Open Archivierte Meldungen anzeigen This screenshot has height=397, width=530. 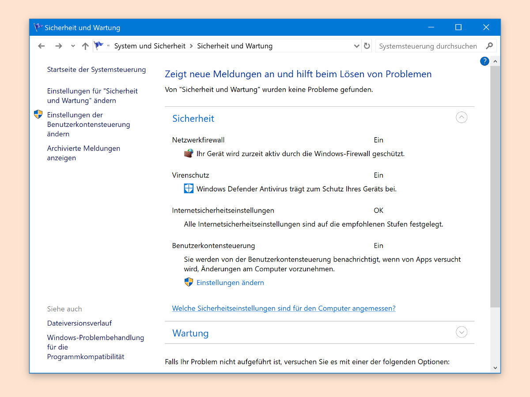click(x=83, y=153)
